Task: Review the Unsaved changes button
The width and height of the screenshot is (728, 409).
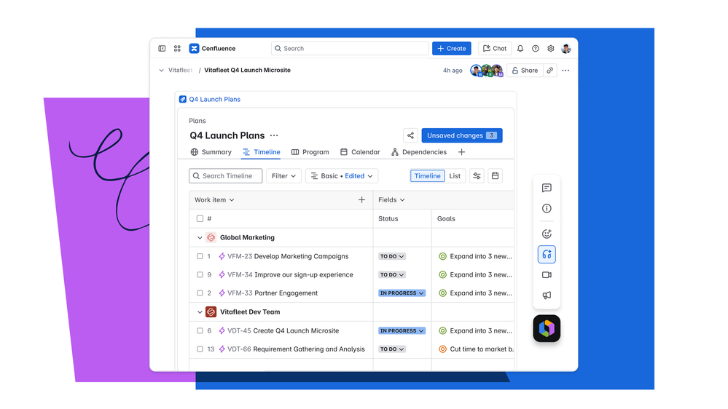Action: tap(462, 135)
